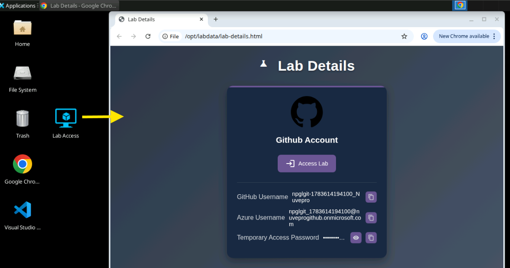The image size is (510, 268).
Task: Close the Lab Details tab
Action: 201,19
